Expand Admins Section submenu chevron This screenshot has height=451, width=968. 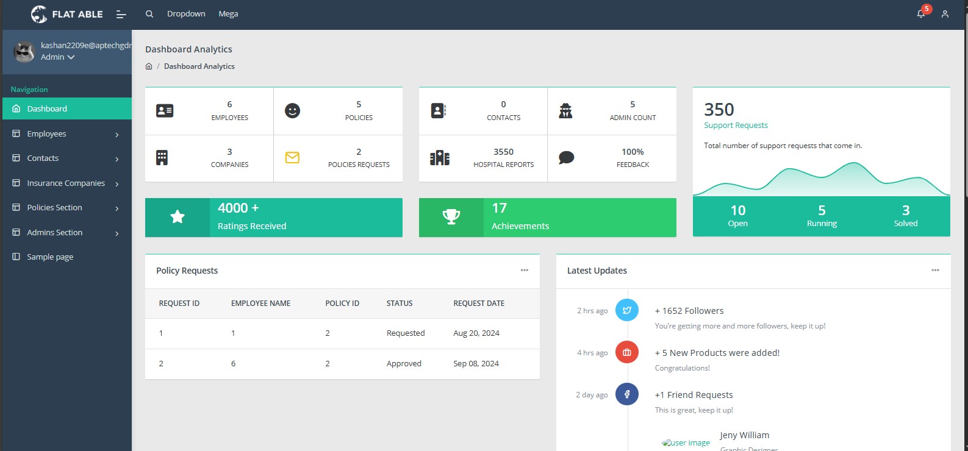click(117, 233)
